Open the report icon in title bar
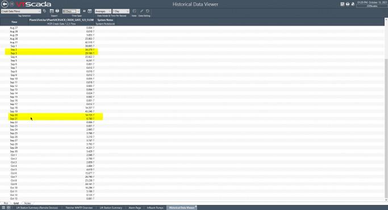This screenshot has width=388, height=210. tap(343, 4)
